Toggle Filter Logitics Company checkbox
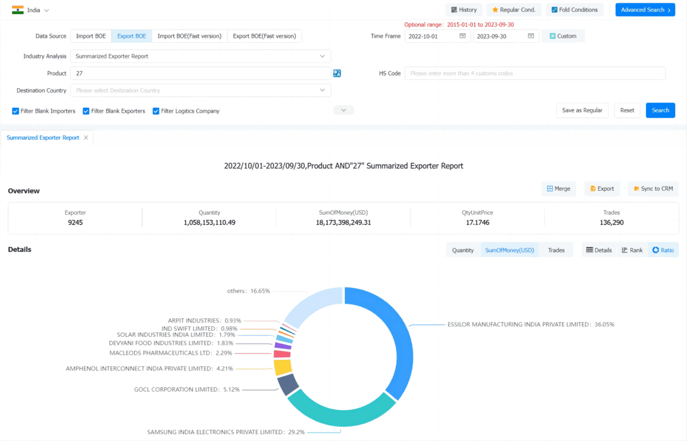 [156, 111]
